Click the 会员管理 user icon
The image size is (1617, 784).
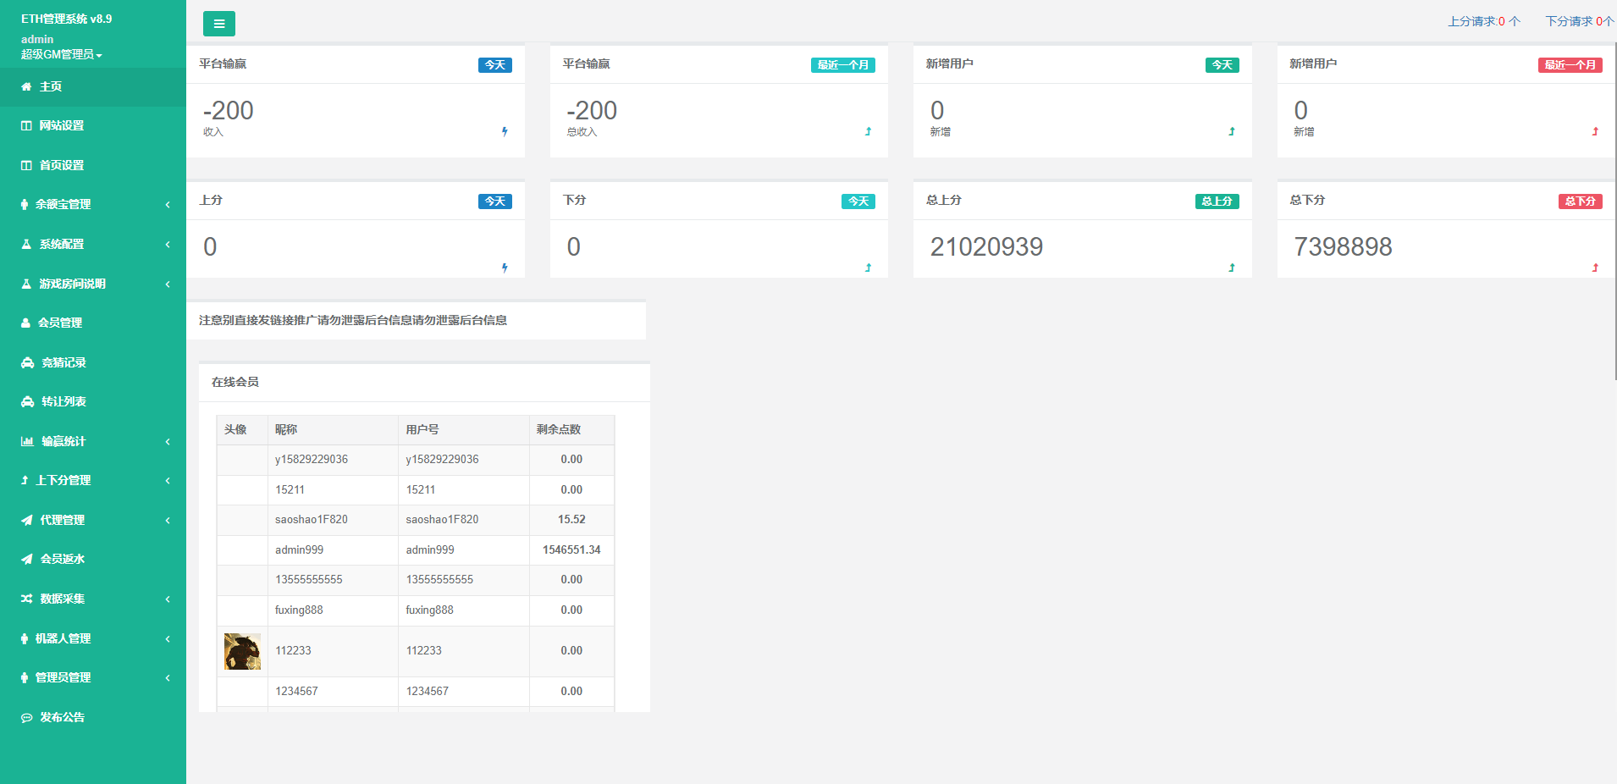tap(25, 323)
